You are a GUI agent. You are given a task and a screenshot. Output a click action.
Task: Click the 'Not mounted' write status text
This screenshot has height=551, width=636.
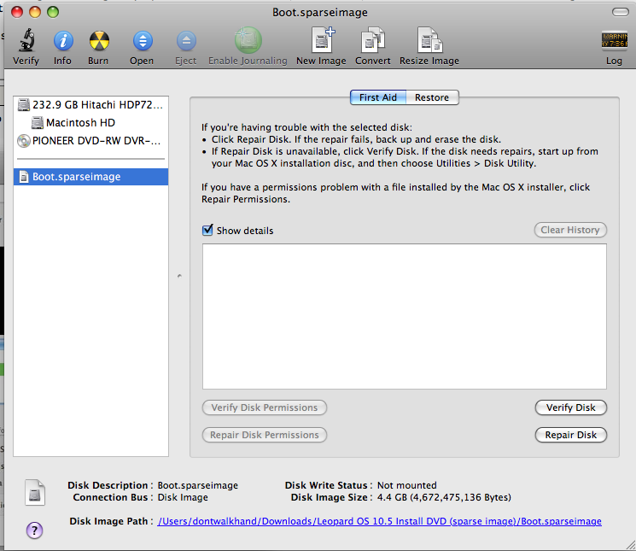[x=407, y=485]
